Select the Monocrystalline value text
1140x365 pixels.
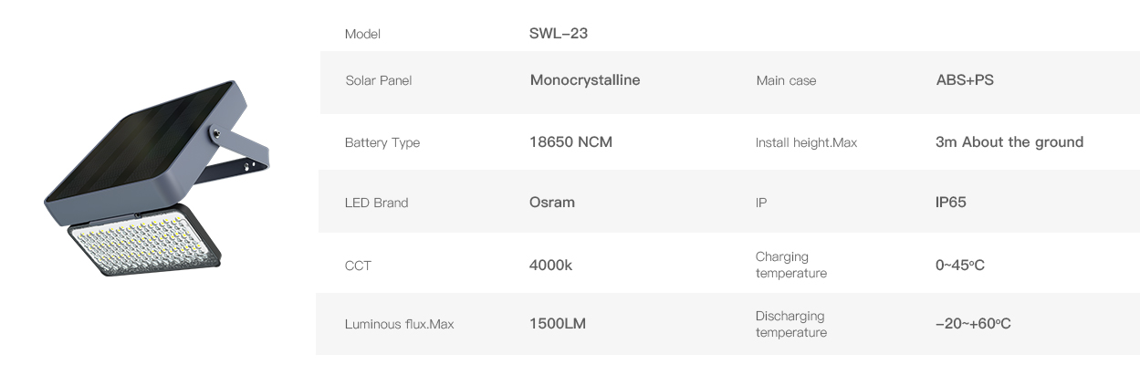585,80
